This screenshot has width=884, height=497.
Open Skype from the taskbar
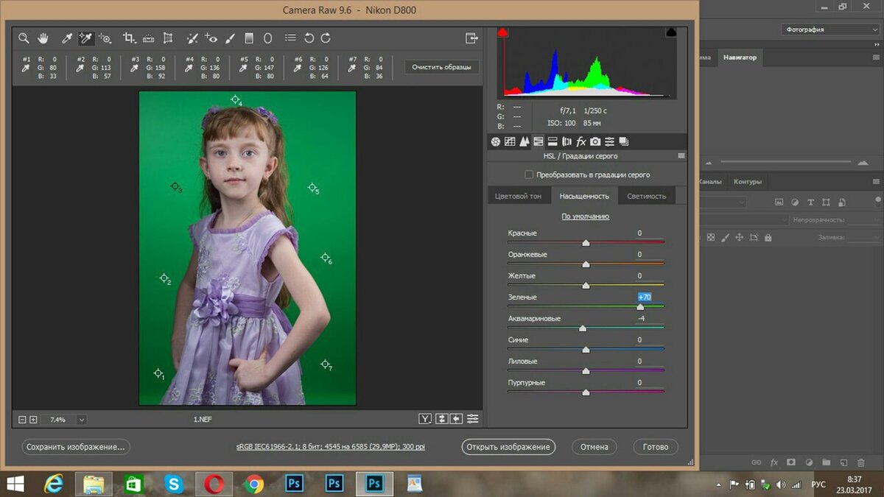(174, 484)
